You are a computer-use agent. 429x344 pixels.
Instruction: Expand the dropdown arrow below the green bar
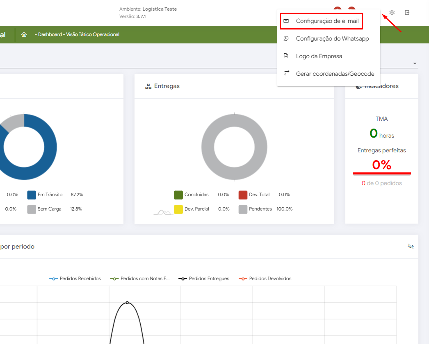tap(415, 64)
